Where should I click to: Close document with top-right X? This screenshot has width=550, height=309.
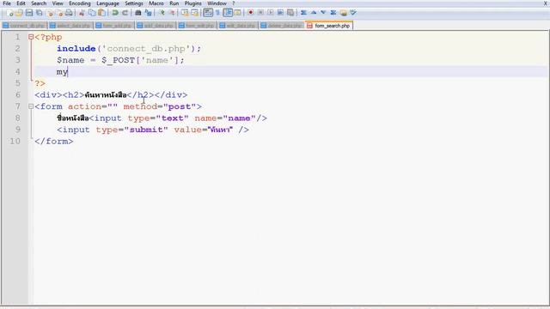pyautogui.click(x=546, y=3)
